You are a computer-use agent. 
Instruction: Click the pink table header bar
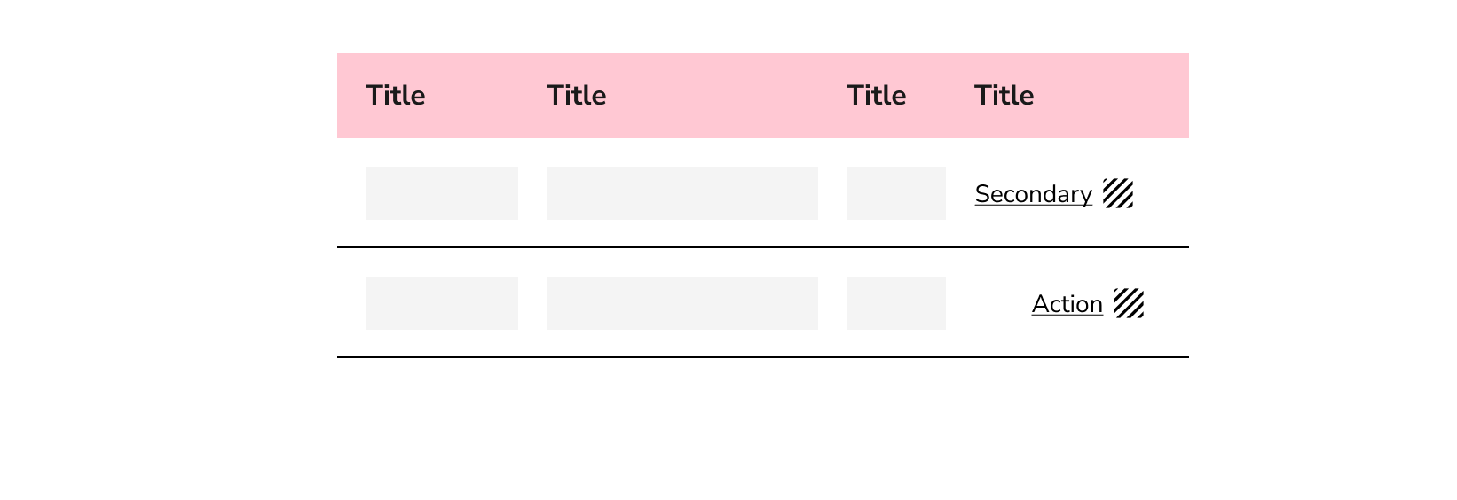tap(763, 96)
